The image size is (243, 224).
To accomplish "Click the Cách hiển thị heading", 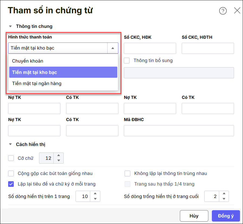I will tap(31, 144).
